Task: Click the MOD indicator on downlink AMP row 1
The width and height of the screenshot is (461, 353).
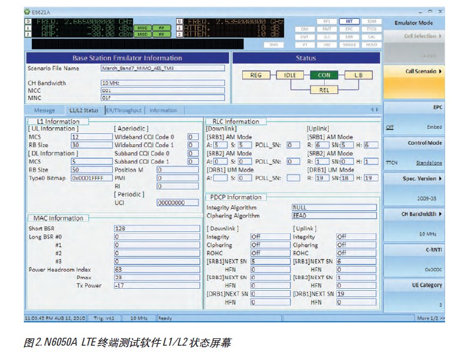Action: pos(142,28)
